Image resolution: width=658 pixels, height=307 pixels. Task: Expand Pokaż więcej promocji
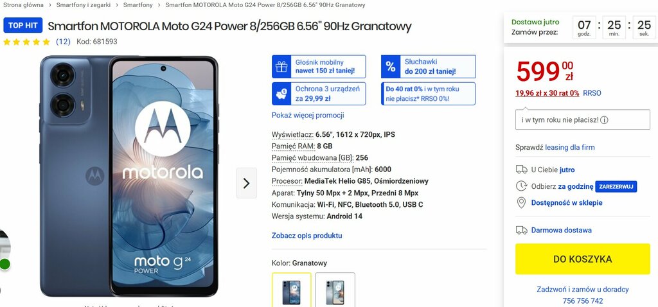[308, 116]
